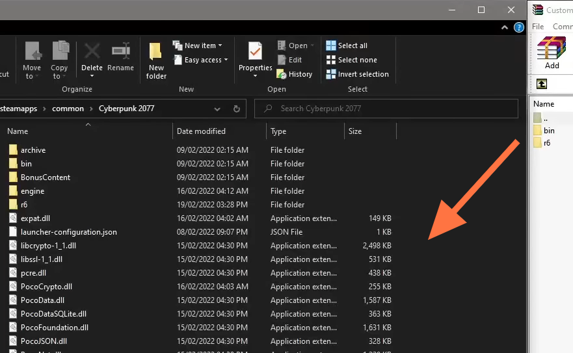This screenshot has height=353, width=573.
Task: Click the WinRAR Name column header
Action: point(543,104)
